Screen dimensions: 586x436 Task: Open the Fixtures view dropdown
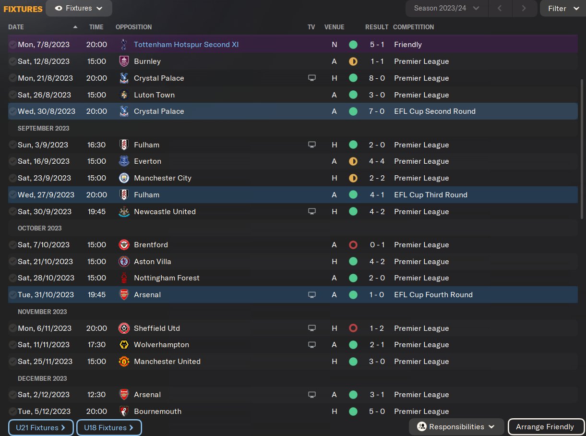(x=79, y=8)
